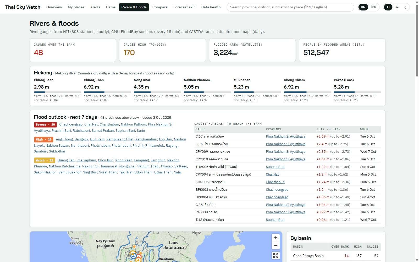Viewport: 419px width, 262px height.
Task: Click the Watch · 22 badge
Action: [45, 160]
